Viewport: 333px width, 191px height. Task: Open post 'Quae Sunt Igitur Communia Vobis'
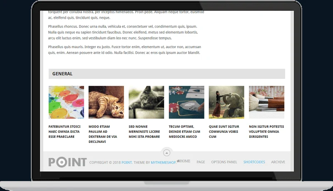(x=224, y=132)
